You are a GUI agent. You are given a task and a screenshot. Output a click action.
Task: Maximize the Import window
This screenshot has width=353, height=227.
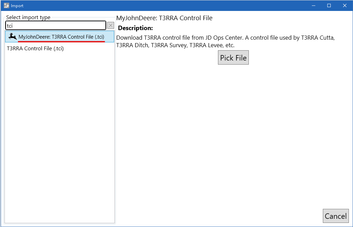[x=329, y=5]
